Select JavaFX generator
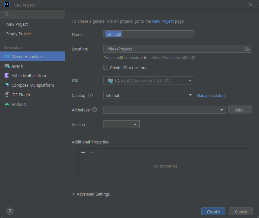The height and width of the screenshot is (218, 259). point(33,66)
